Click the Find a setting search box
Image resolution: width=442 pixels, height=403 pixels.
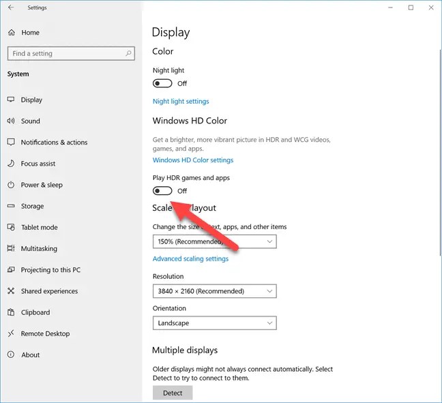click(71, 54)
